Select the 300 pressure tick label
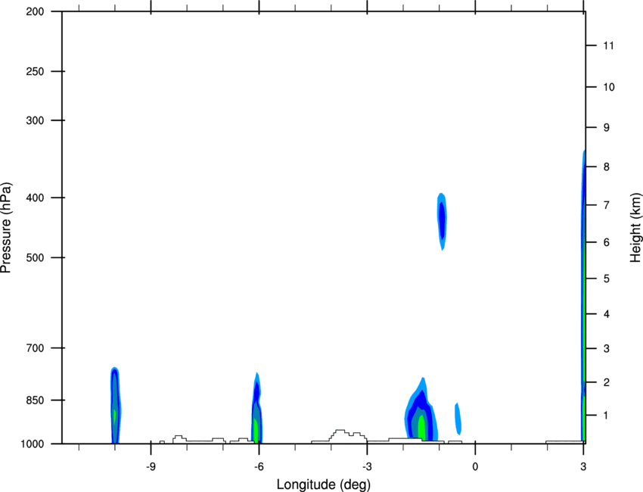The height and width of the screenshot is (492, 643). tap(35, 120)
